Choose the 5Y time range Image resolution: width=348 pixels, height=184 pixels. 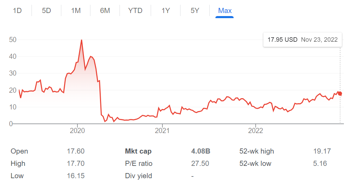point(195,11)
